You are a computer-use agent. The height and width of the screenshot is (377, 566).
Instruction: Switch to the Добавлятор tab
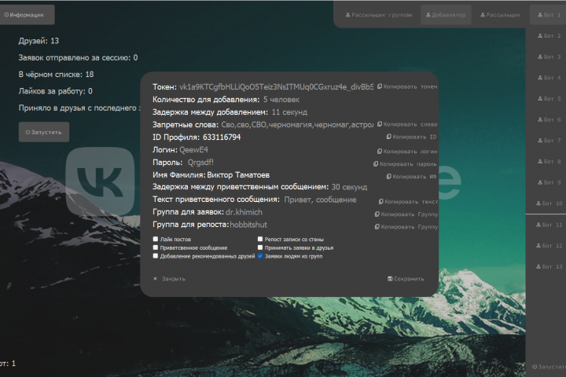pyautogui.click(x=446, y=15)
